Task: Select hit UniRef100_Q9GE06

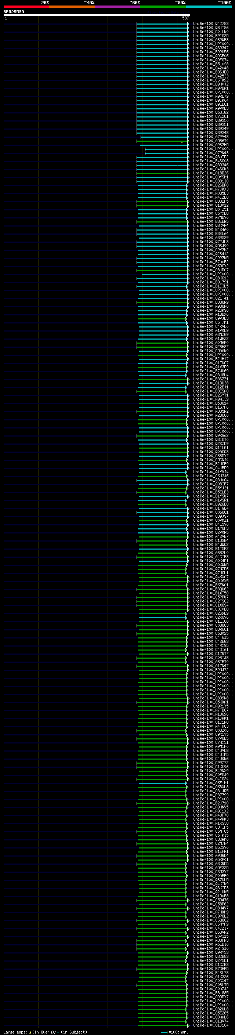Action: pyautogui.click(x=211, y=56)
